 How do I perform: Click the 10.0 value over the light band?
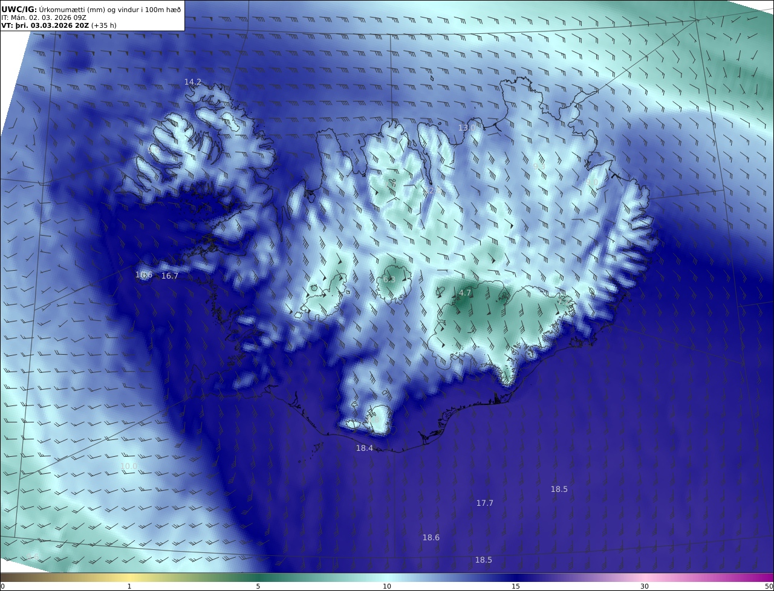tap(129, 466)
